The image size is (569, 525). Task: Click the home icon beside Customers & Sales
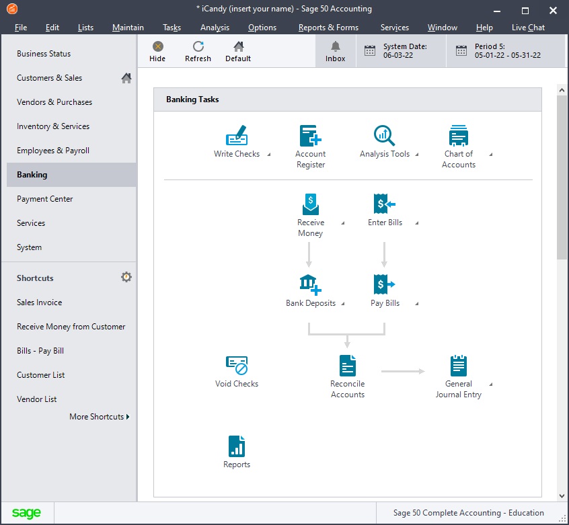pos(126,78)
